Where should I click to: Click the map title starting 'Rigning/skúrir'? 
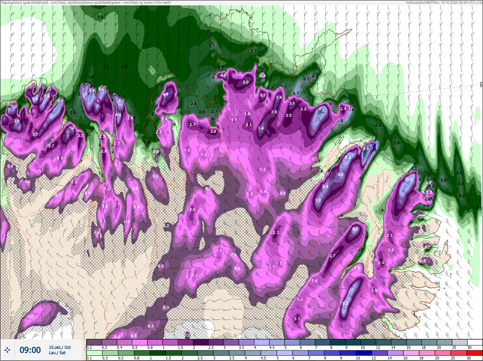pos(86,2)
